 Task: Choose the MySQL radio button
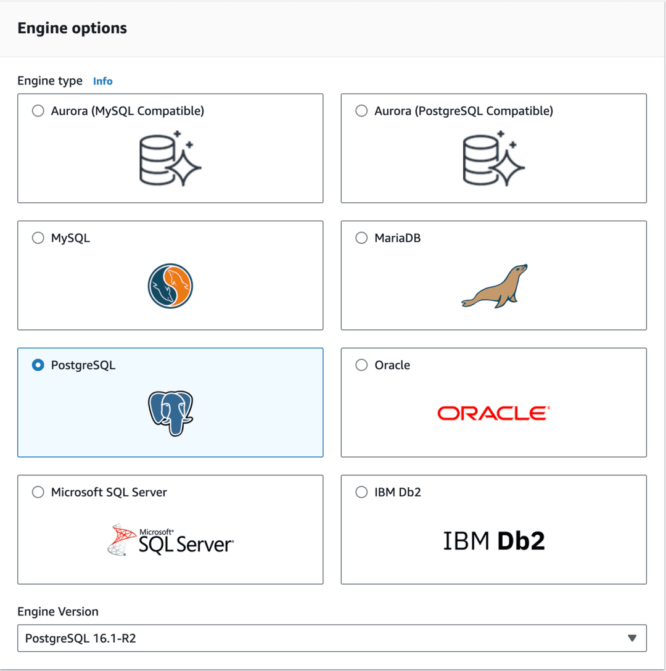38,238
